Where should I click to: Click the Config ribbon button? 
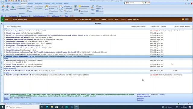pyautogui.click(x=99, y=6)
